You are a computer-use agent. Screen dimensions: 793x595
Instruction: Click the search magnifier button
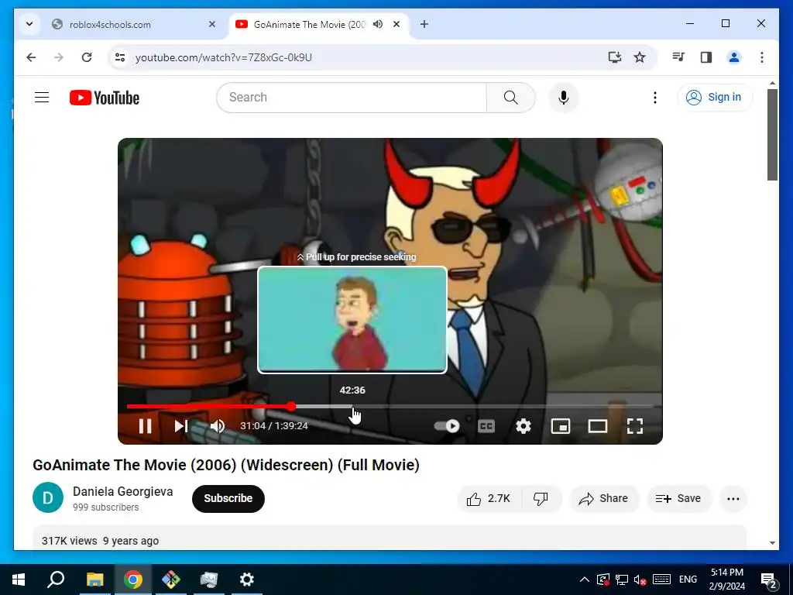pyautogui.click(x=511, y=98)
